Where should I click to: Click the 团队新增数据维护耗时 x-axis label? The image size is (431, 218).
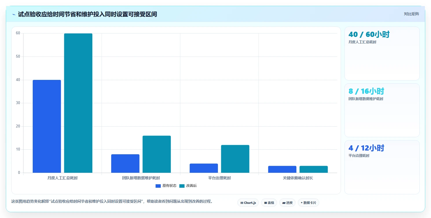(141, 178)
